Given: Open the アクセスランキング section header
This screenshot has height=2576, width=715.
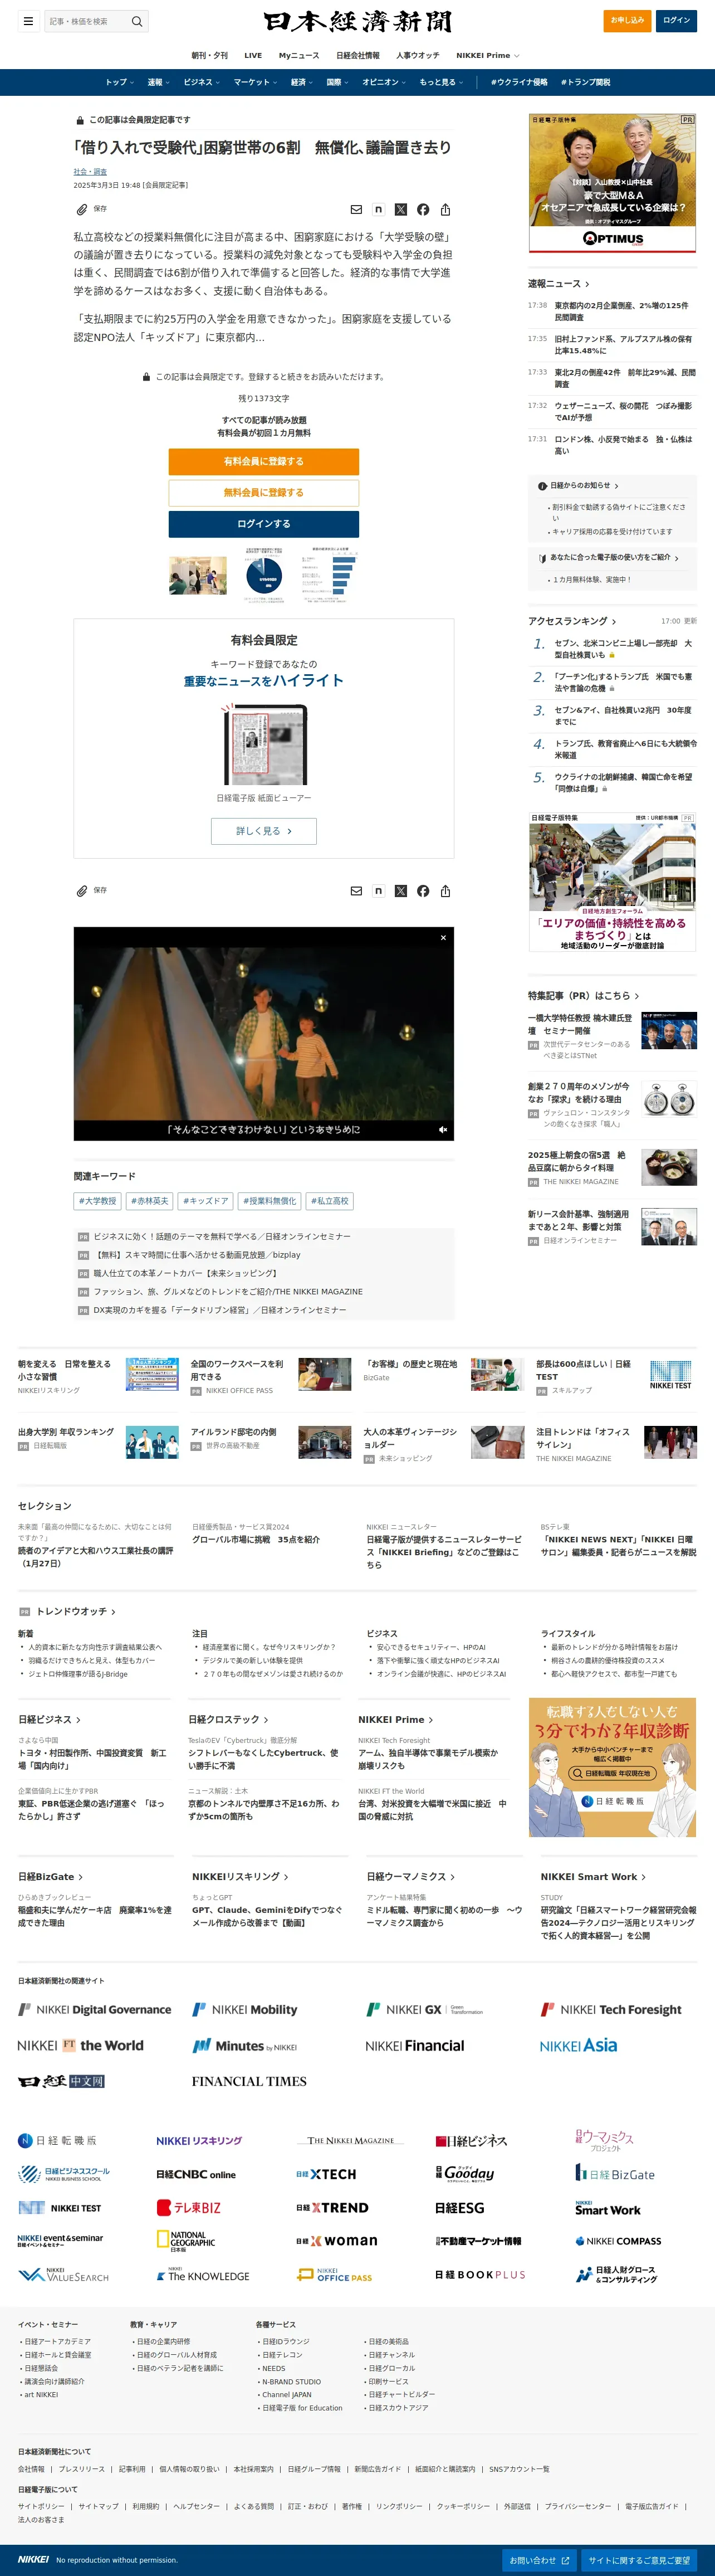Looking at the screenshot, I should point(572,621).
